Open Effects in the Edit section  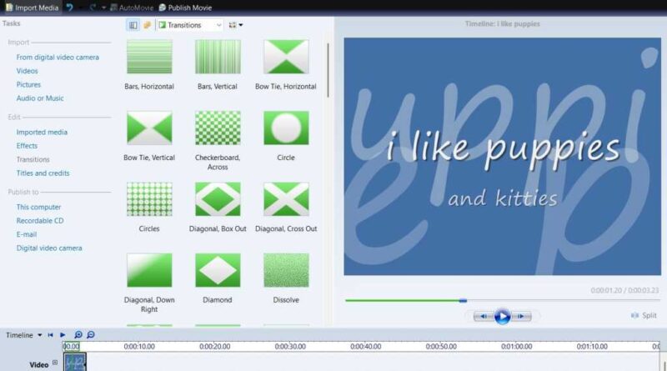click(27, 146)
